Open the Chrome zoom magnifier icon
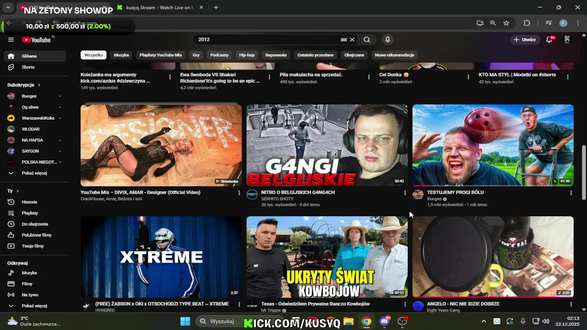Image resolution: width=587 pixels, height=330 pixels. (493, 23)
